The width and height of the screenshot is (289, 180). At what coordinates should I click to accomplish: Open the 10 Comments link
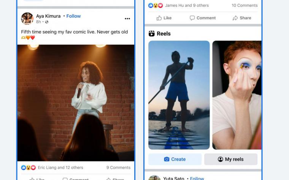tap(245, 6)
